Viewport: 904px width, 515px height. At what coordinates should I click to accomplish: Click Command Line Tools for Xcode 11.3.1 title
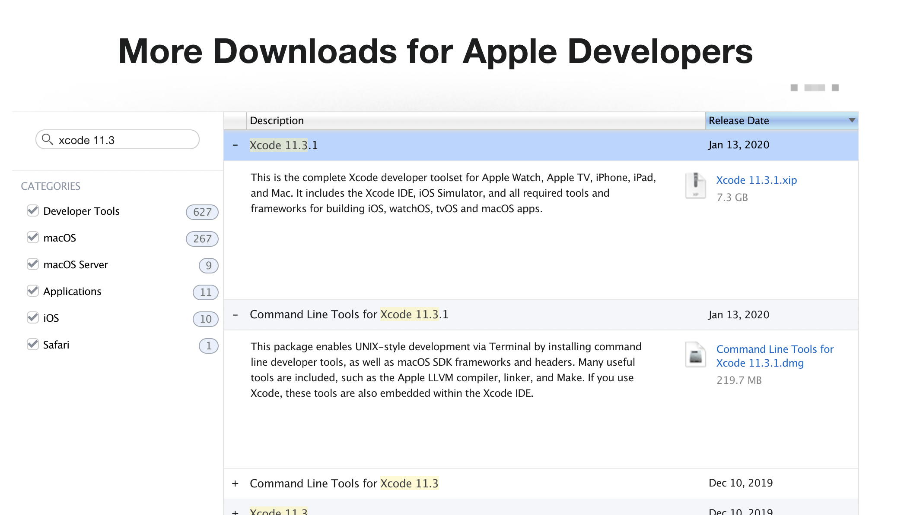pos(349,314)
